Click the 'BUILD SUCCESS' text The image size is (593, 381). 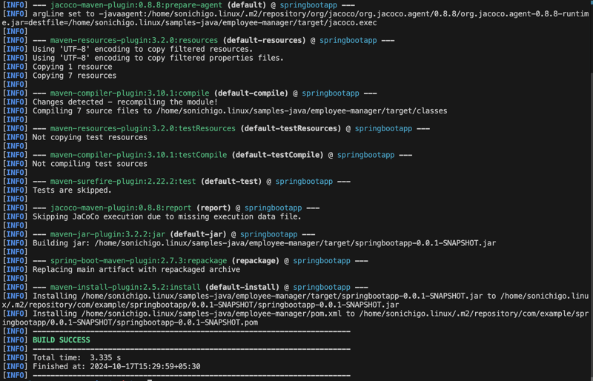point(62,339)
